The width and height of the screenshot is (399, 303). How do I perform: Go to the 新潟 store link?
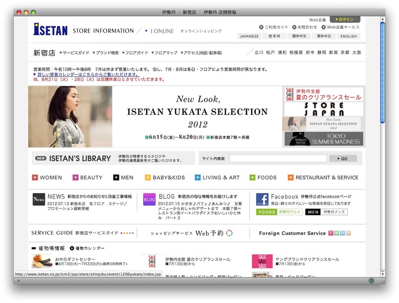(333, 52)
